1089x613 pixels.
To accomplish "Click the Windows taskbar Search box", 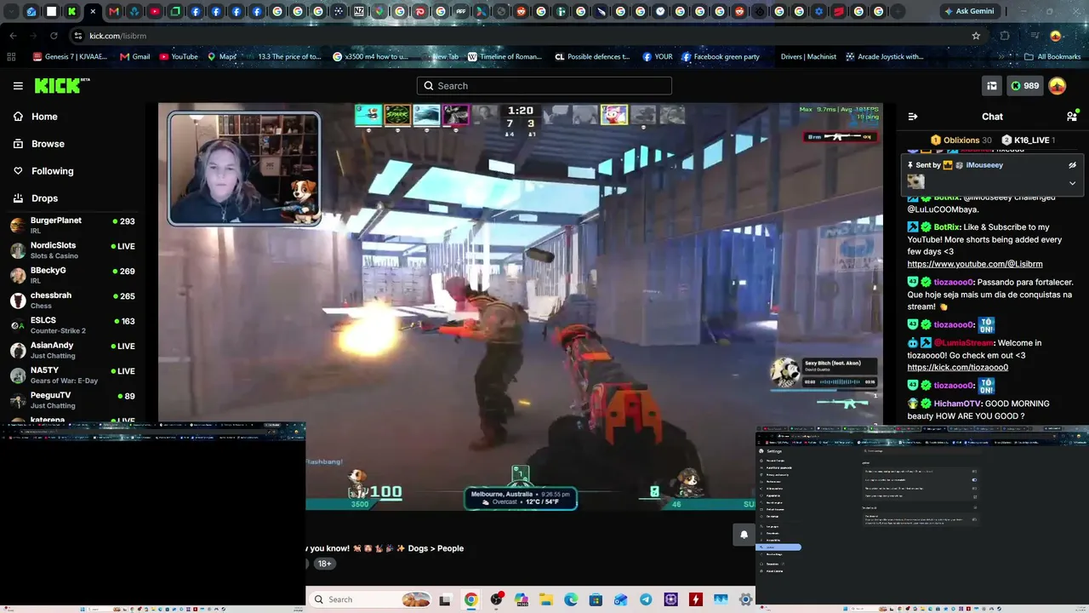I will (x=369, y=599).
